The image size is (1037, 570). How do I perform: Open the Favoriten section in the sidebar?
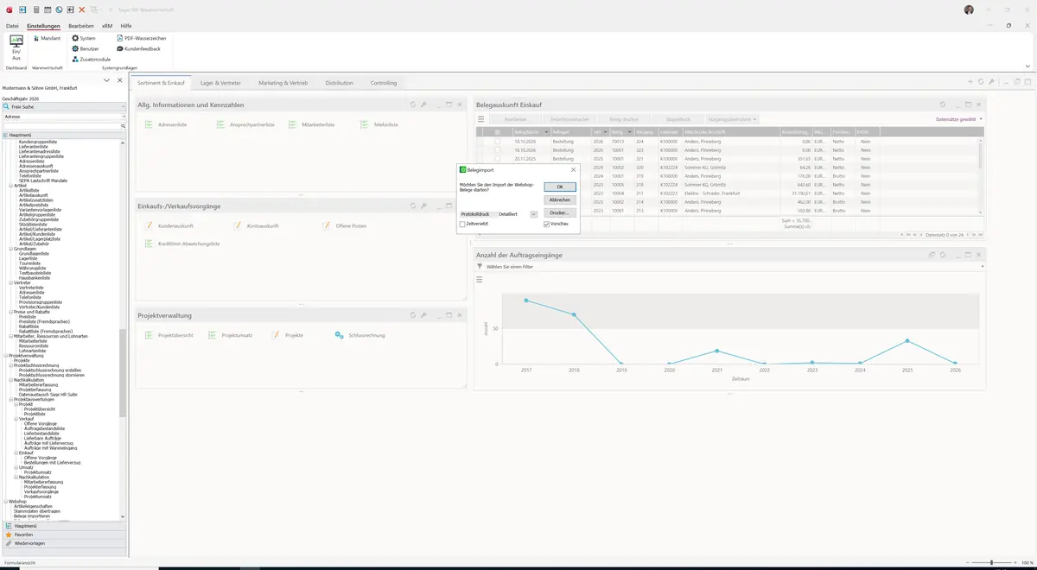64,535
